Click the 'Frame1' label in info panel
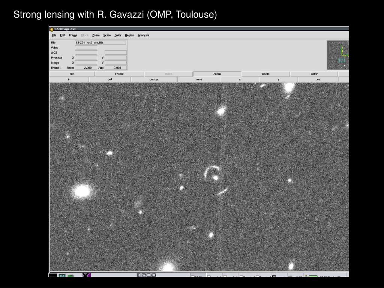 pos(55,67)
